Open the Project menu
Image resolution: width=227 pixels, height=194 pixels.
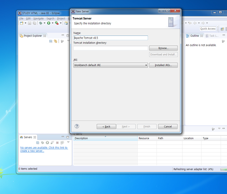(61, 19)
